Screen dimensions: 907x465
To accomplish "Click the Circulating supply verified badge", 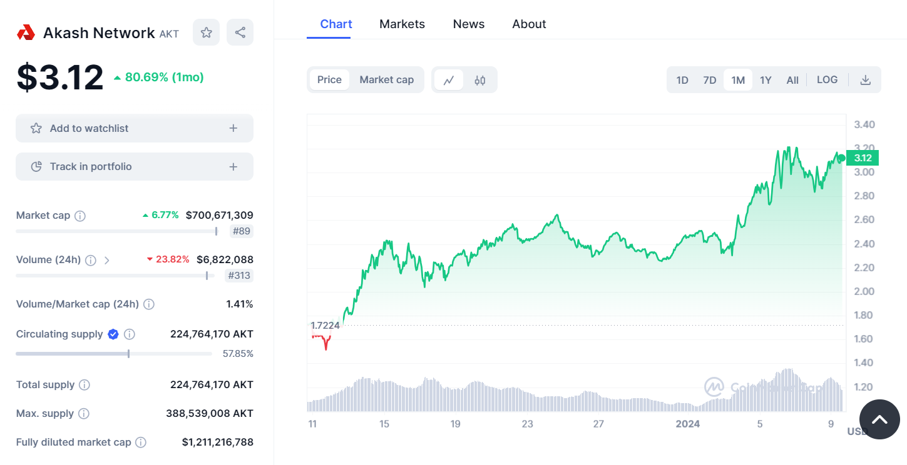I will coord(113,334).
